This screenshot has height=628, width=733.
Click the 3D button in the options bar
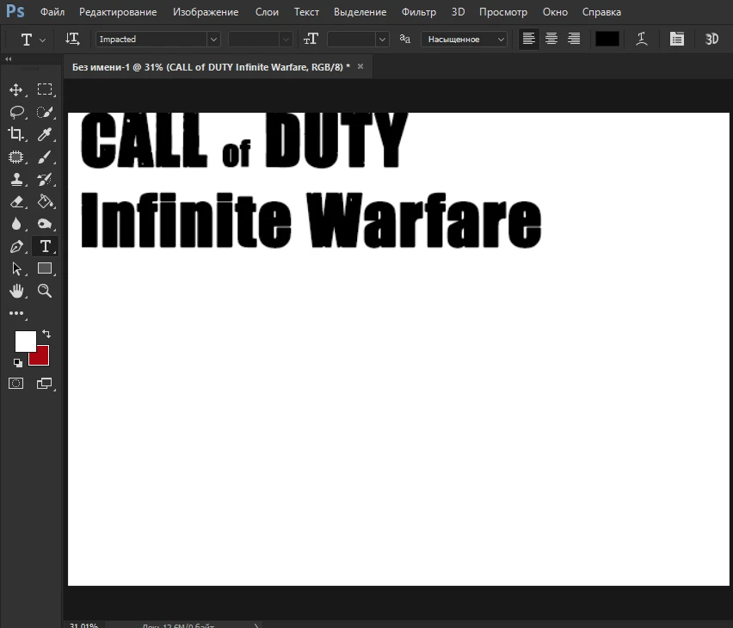coord(711,39)
